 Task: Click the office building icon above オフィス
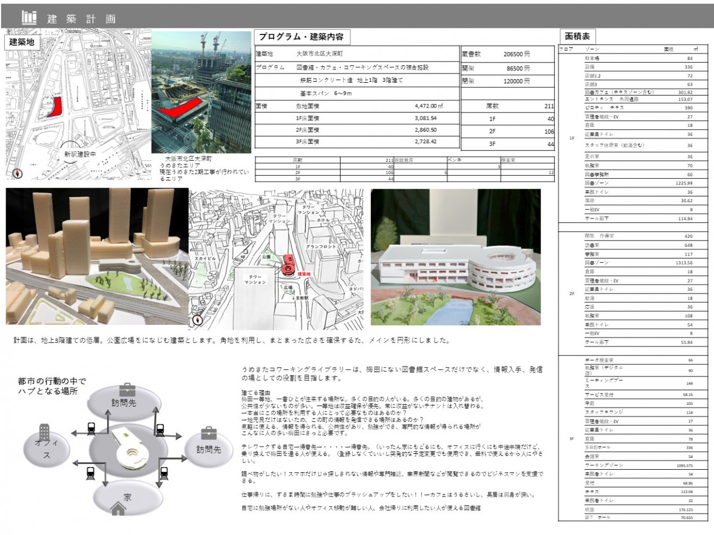[x=44, y=431]
